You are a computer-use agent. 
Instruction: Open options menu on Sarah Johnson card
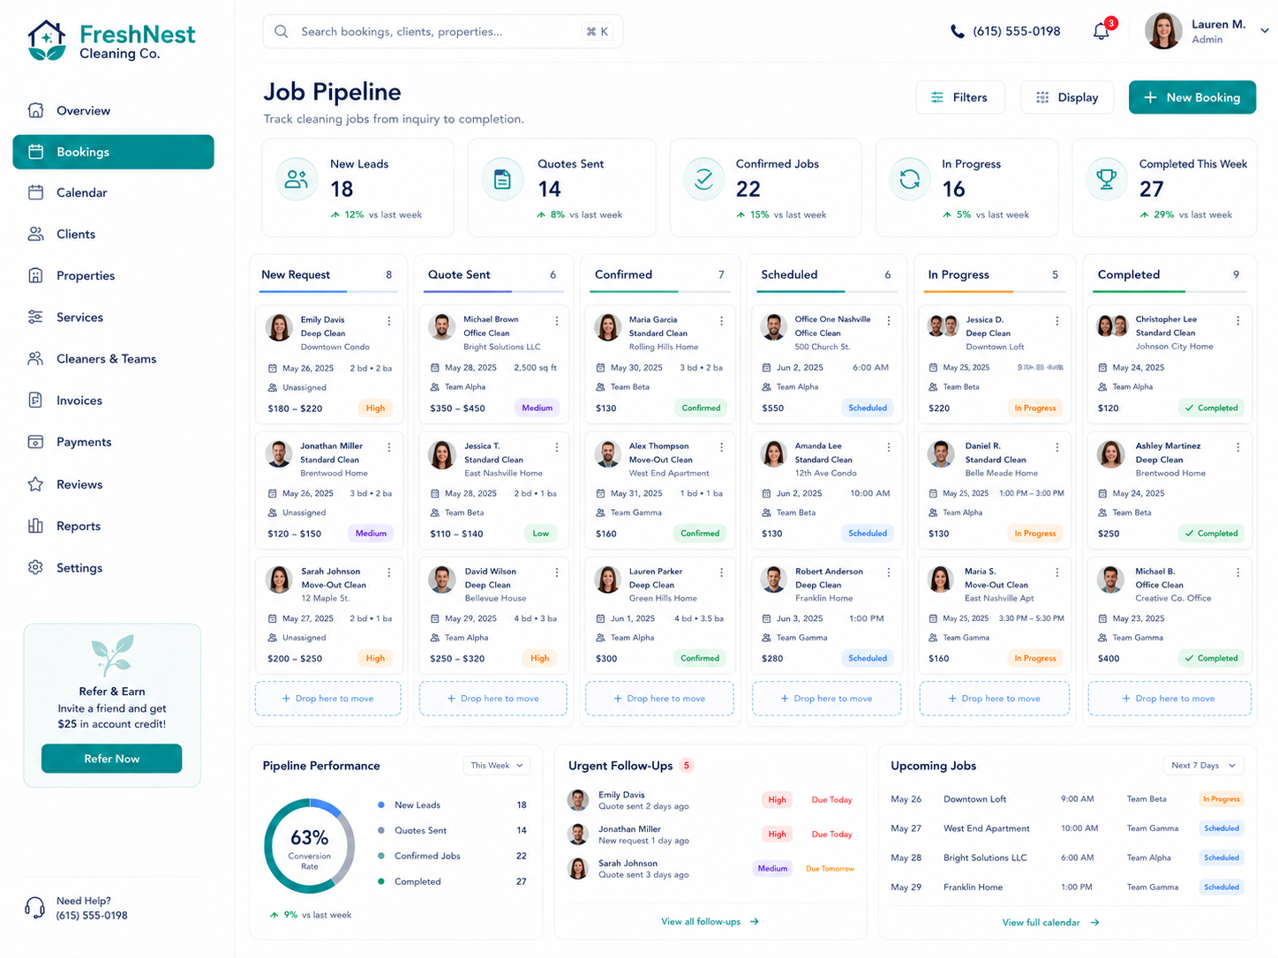pyautogui.click(x=389, y=573)
